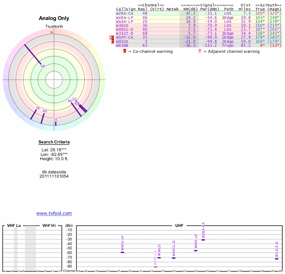Click the pink adjacent channel legend icon

[200, 51]
